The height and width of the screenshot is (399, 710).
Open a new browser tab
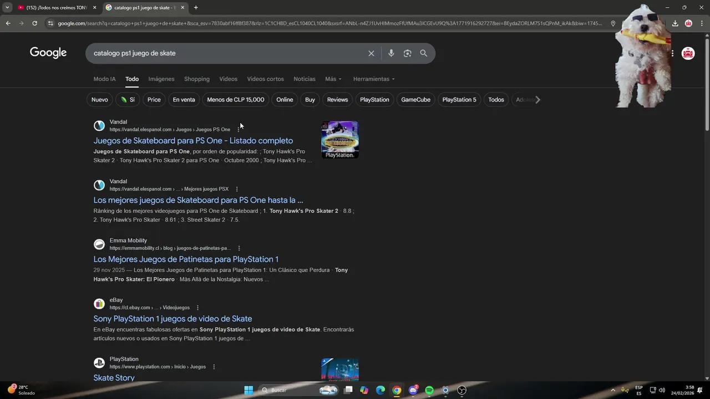click(x=196, y=8)
